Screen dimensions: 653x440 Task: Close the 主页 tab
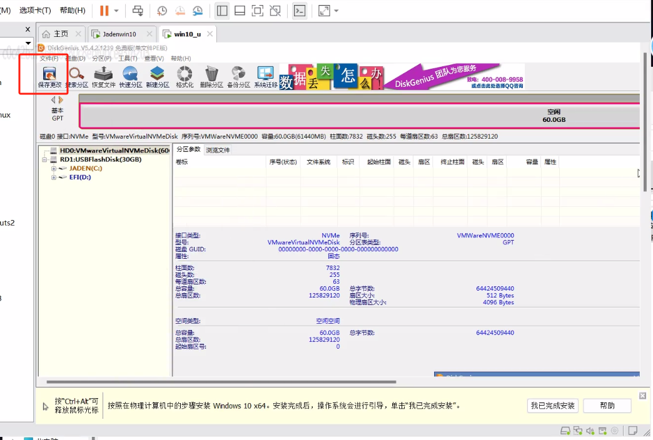click(x=78, y=34)
